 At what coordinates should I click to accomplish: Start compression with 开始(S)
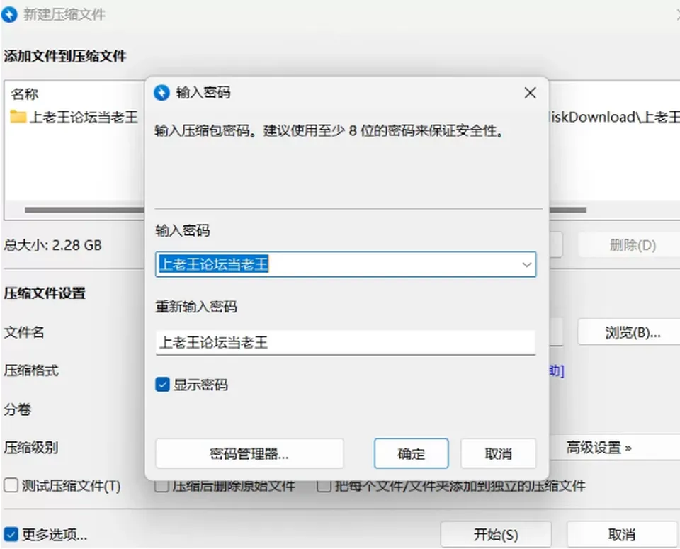pos(496,534)
